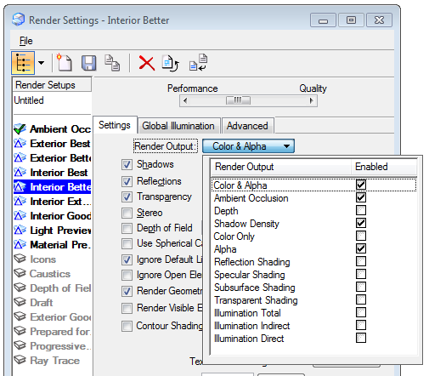Expand the arrow next to tree view icon

(42, 63)
